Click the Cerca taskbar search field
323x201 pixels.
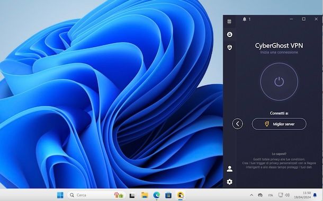96,195
